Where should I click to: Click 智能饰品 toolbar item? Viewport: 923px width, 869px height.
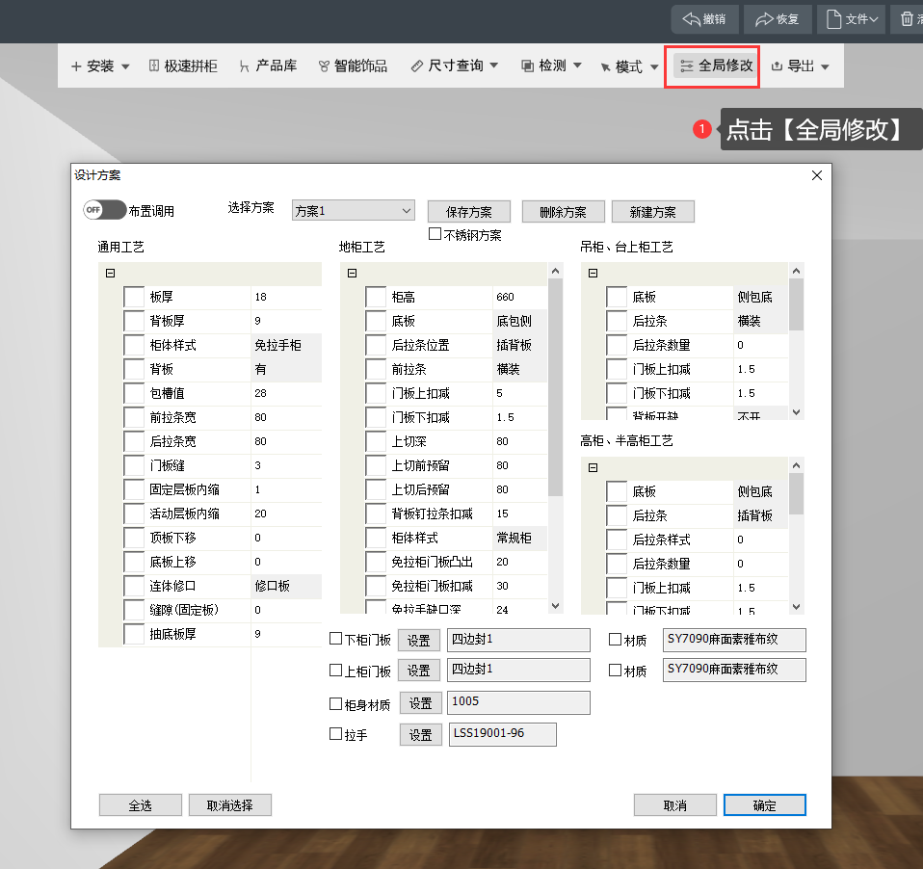(x=354, y=66)
